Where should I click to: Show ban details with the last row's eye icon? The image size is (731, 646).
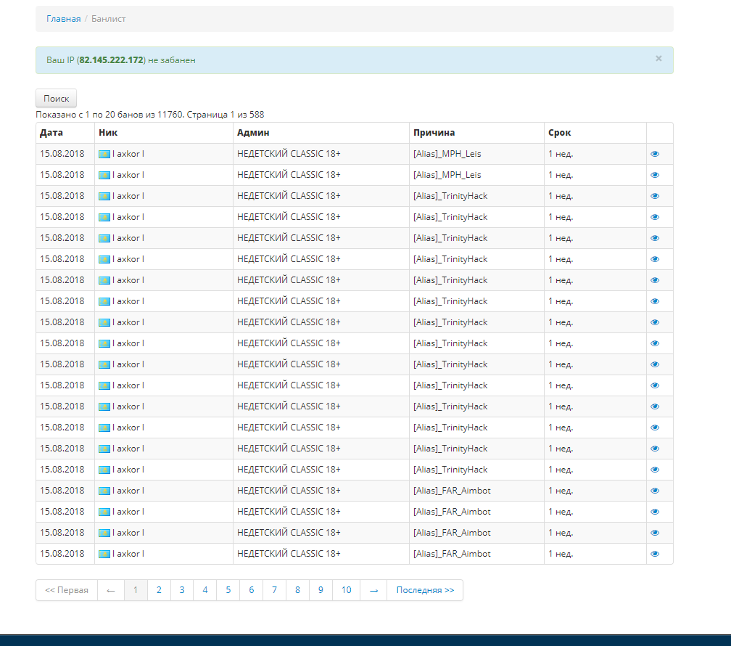click(655, 554)
